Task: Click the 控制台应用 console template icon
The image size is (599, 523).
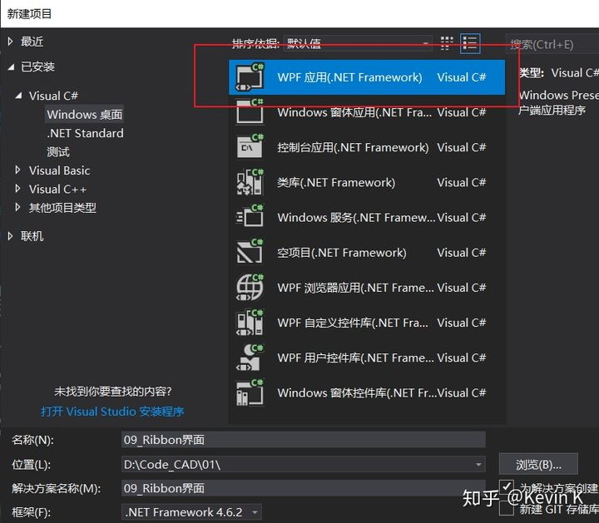Action: point(250,147)
